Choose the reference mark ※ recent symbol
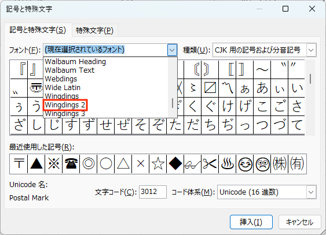 54,164
